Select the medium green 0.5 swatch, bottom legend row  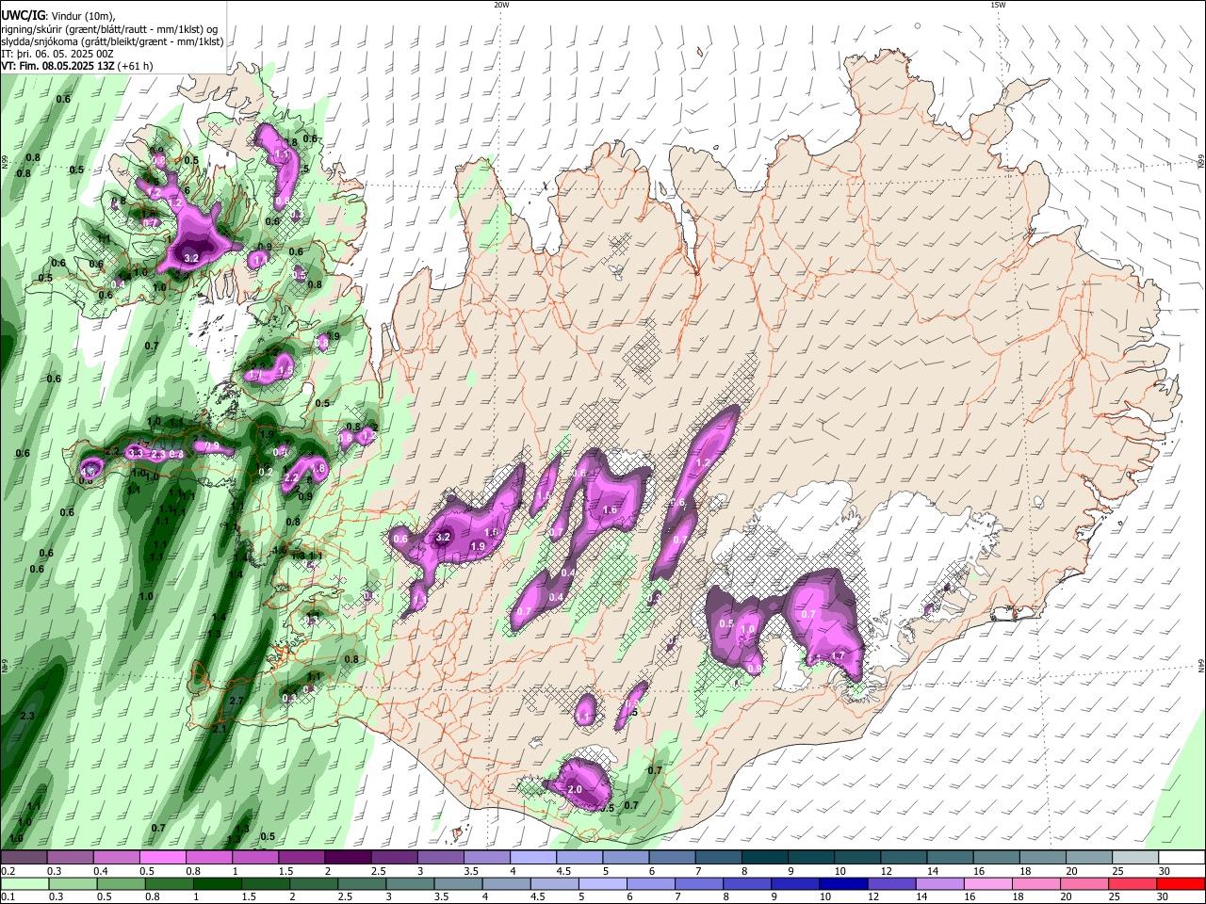point(122,883)
